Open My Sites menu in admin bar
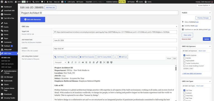Image resolution: width=214 pixels, height=101 pixels. tap(9, 2)
